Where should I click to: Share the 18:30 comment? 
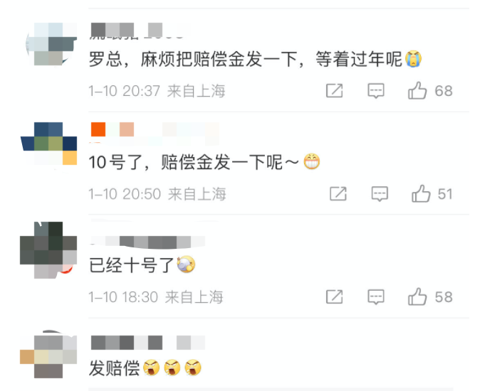[334, 297]
